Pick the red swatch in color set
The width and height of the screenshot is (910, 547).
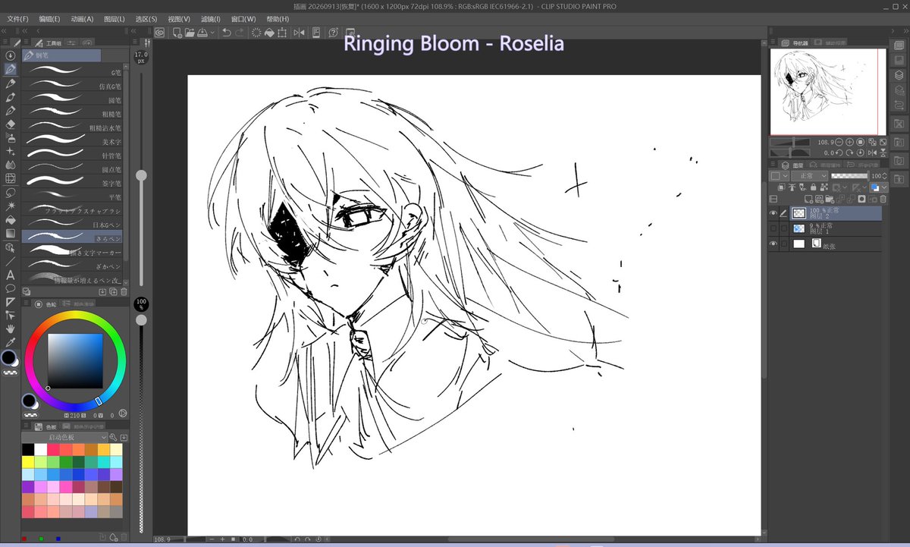pyautogui.click(x=53, y=450)
